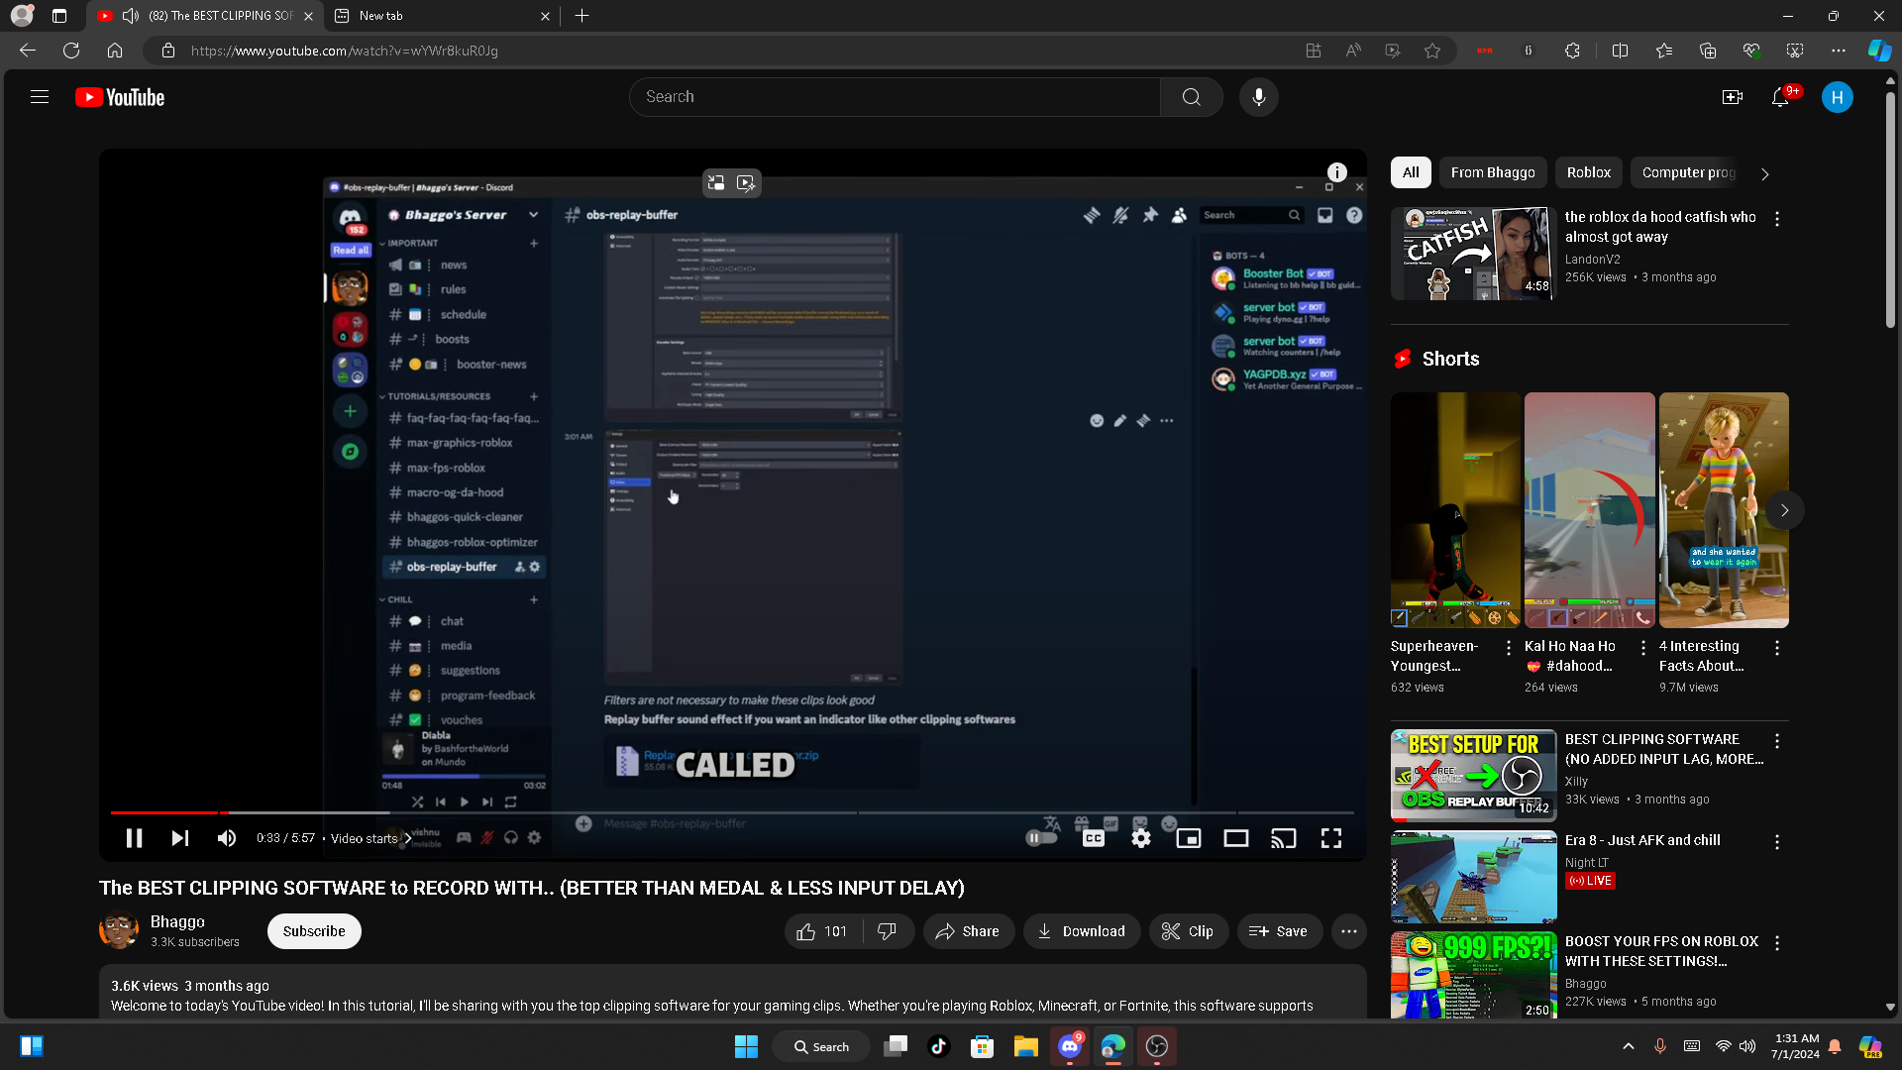
Task: Toggle autoplay switch in player
Action: pos(1041,838)
